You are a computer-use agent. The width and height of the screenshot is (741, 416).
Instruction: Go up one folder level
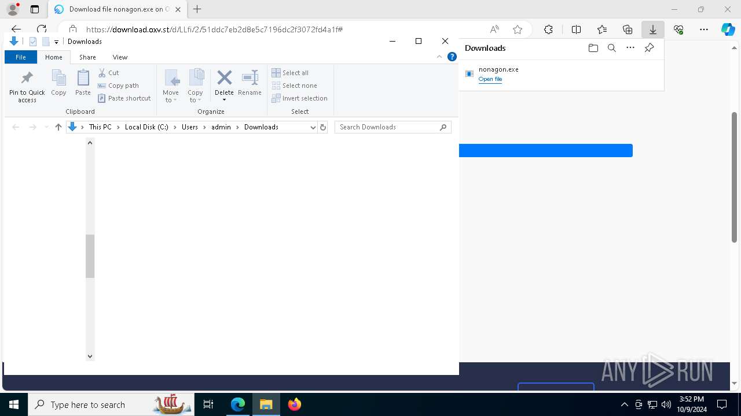(x=58, y=127)
